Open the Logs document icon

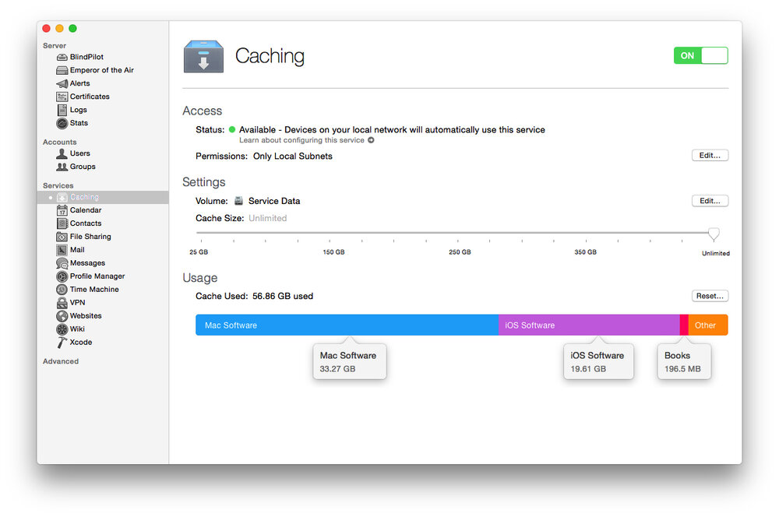62,110
